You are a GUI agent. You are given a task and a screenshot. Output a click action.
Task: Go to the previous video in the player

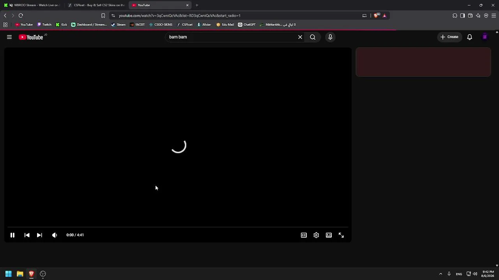(27, 235)
